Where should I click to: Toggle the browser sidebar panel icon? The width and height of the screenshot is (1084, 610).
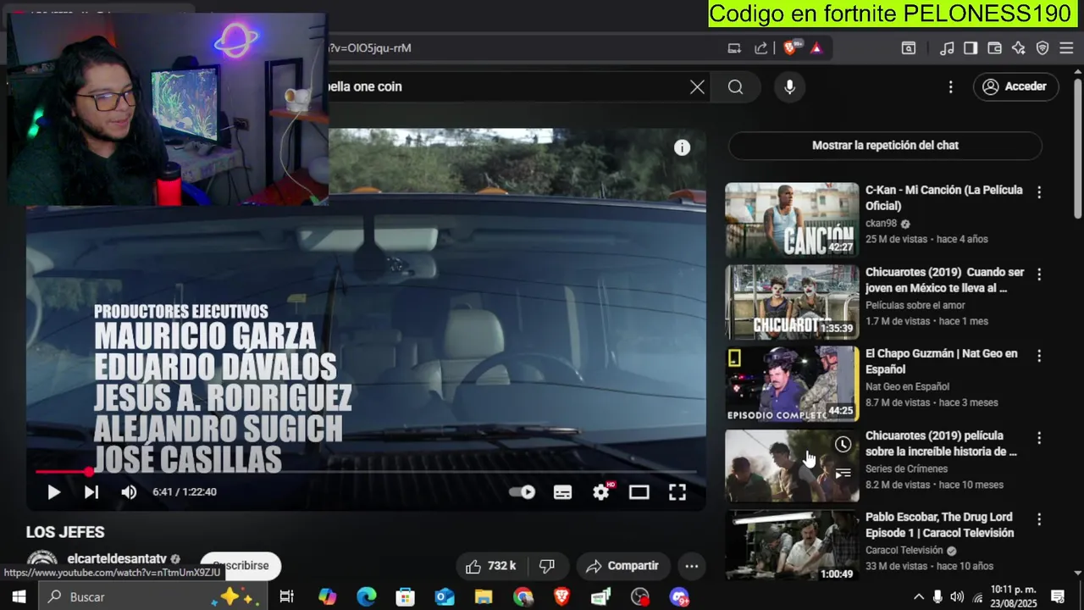pyautogui.click(x=971, y=48)
